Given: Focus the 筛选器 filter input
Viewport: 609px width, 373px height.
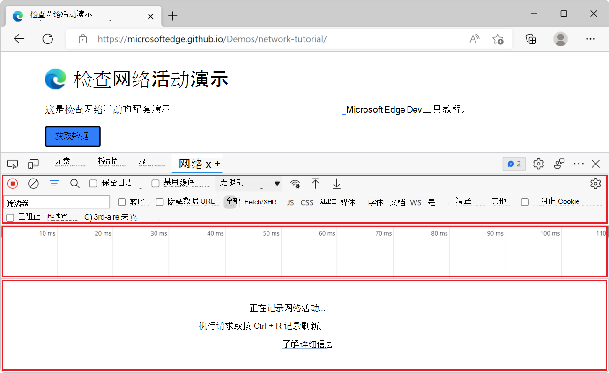Looking at the screenshot, I should pyautogui.click(x=58, y=202).
